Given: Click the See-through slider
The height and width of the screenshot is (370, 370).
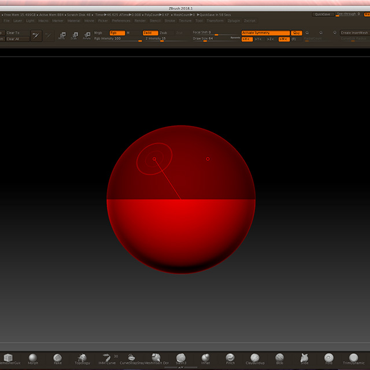Looking at the screenshot, I should pyautogui.click(x=349, y=14).
